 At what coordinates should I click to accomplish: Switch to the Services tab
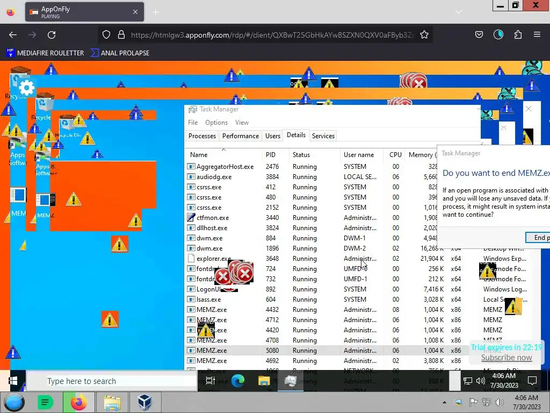tap(323, 136)
